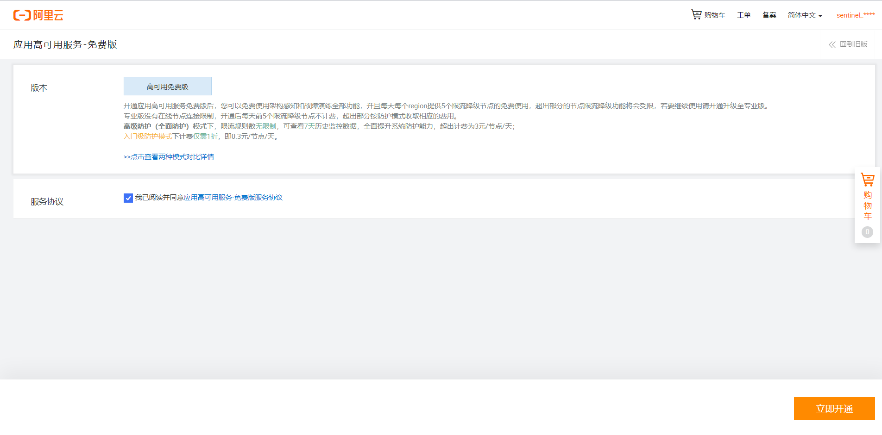This screenshot has height=435, width=882.
Task: Click the cart count badge showing 0
Action: (x=867, y=232)
